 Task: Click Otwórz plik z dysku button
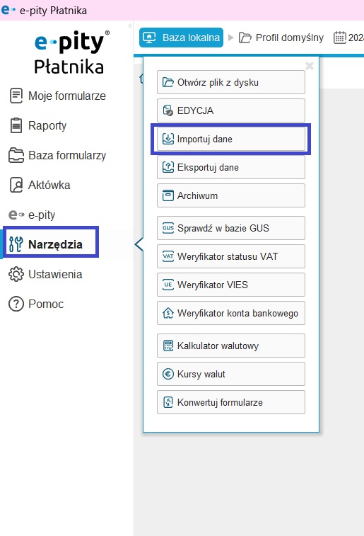coord(231,82)
